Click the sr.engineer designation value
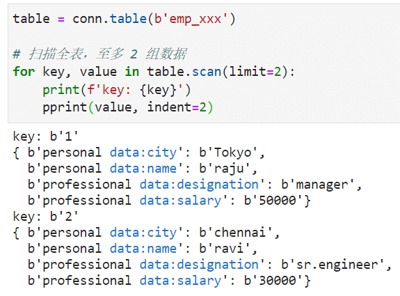This screenshot has height=296, width=400. point(333,265)
